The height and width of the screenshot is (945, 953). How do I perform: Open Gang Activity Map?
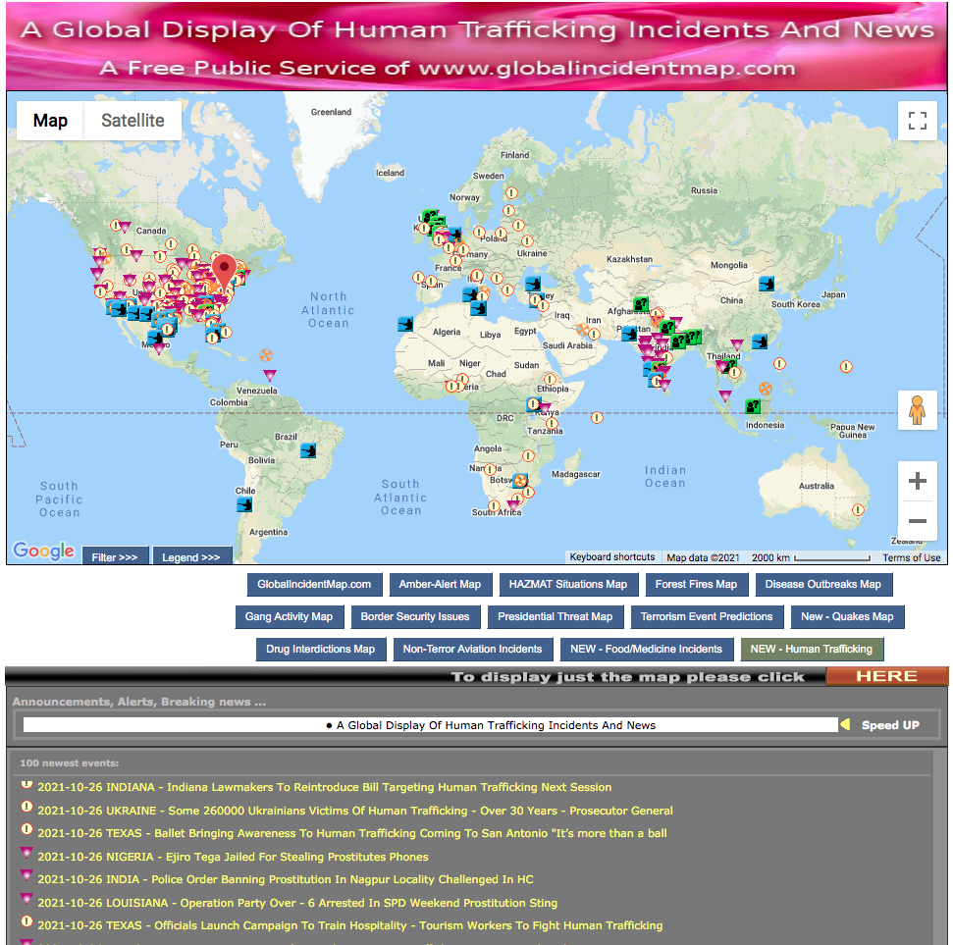289,616
